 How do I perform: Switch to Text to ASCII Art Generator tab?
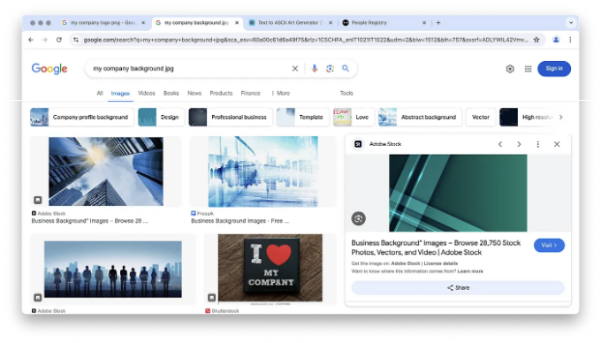[291, 23]
